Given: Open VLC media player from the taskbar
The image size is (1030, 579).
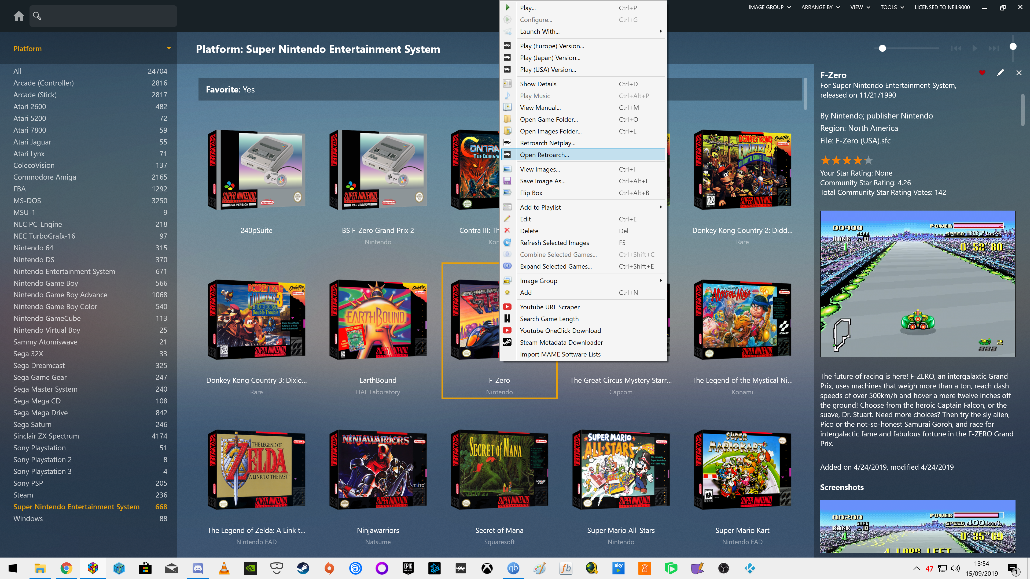Looking at the screenshot, I should click(224, 568).
